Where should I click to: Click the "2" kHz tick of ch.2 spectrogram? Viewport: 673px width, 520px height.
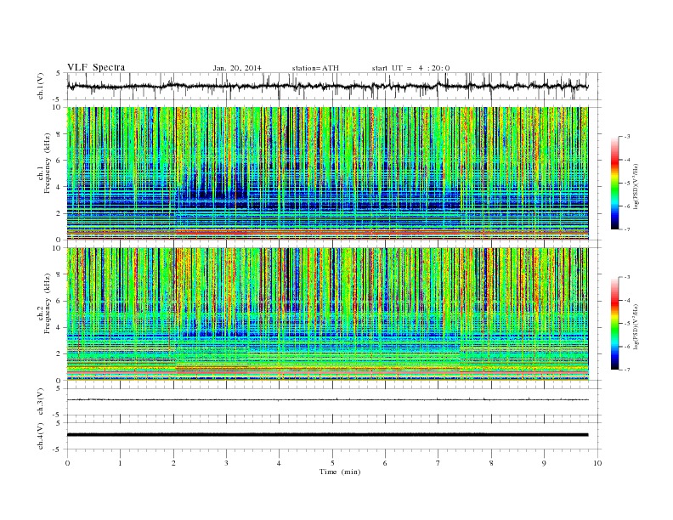coord(59,354)
